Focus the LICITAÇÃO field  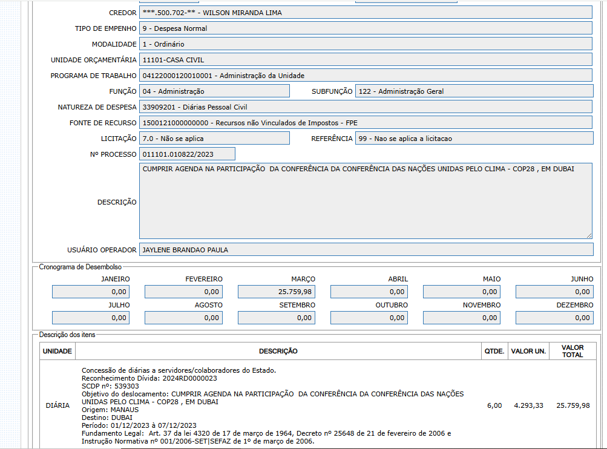click(215, 139)
